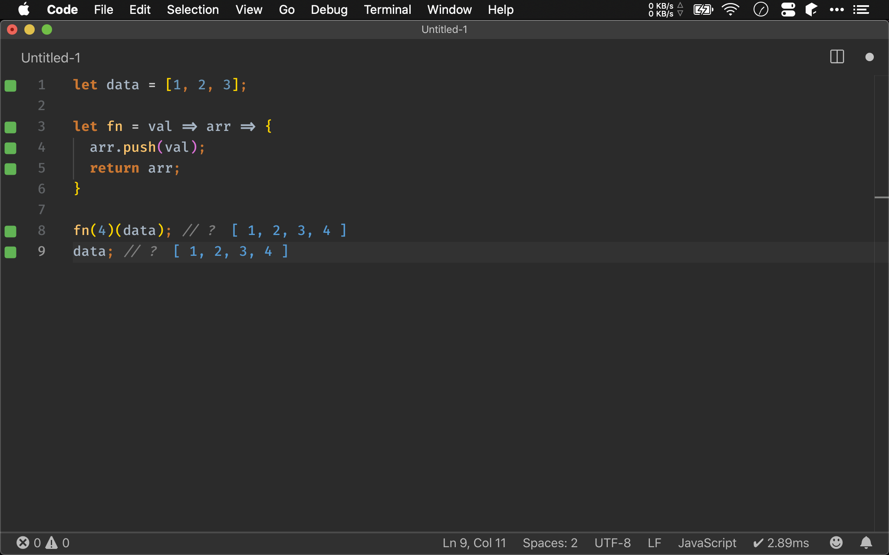
Task: Open the File menu
Action: [x=103, y=10]
